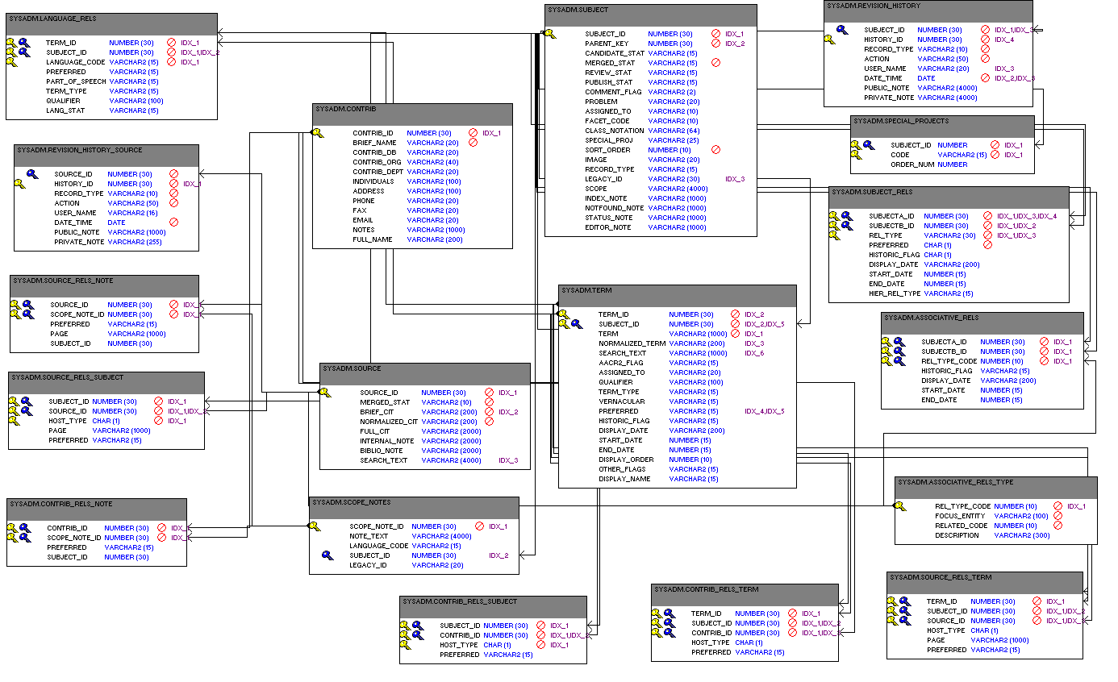Image resolution: width=1118 pixels, height=682 pixels.
Task: Click the SYSADM.REVISION_HISTORY_SOURCE table header
Action: click(106, 155)
